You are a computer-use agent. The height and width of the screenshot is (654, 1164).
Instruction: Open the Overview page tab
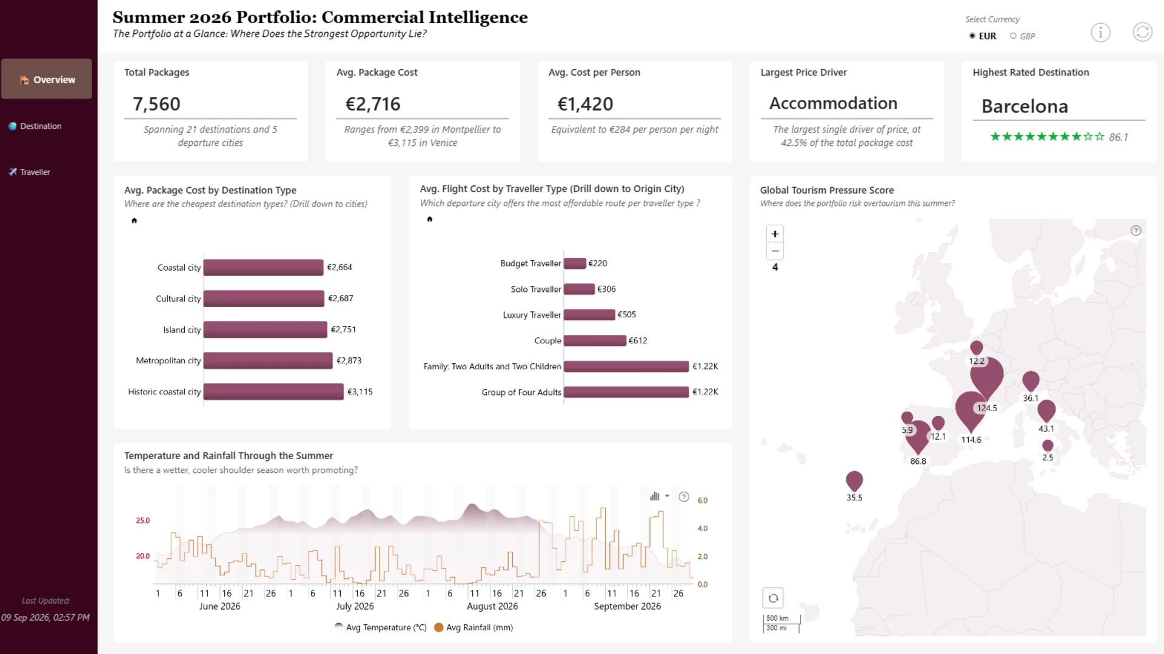(47, 79)
